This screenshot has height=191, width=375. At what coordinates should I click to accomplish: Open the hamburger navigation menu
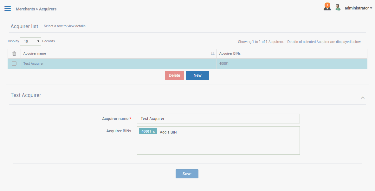point(8,9)
